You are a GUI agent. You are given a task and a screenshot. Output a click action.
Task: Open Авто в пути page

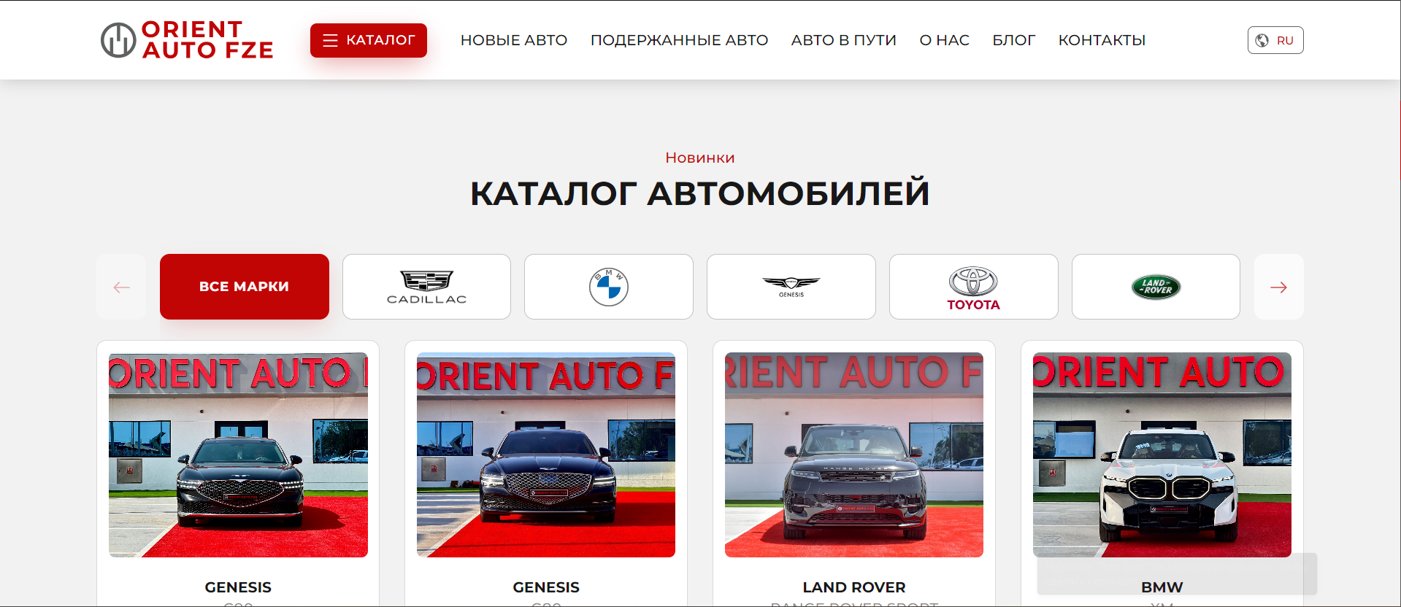844,40
